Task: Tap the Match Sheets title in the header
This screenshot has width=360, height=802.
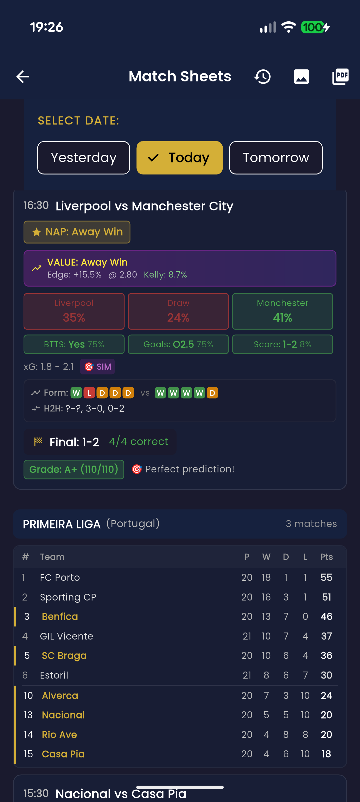Action: coord(179,76)
